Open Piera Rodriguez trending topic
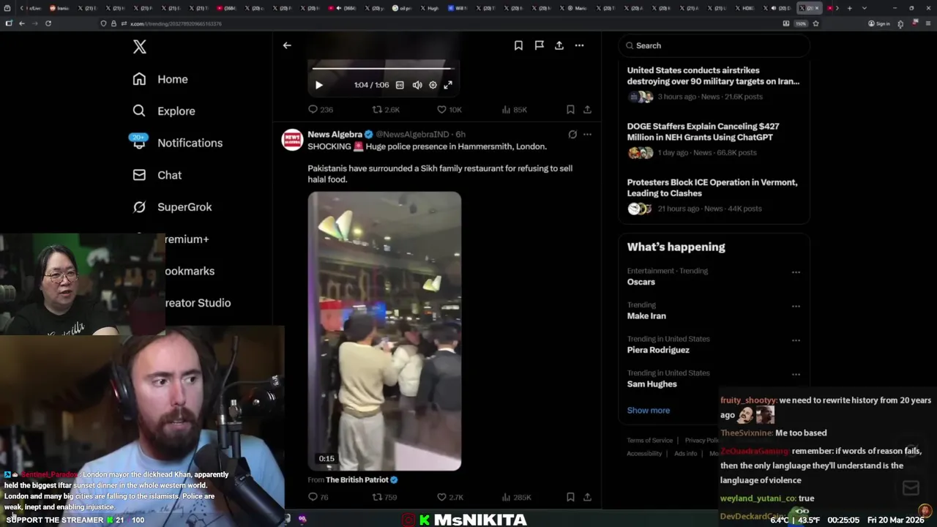Viewport: 937px width, 527px height. point(658,350)
